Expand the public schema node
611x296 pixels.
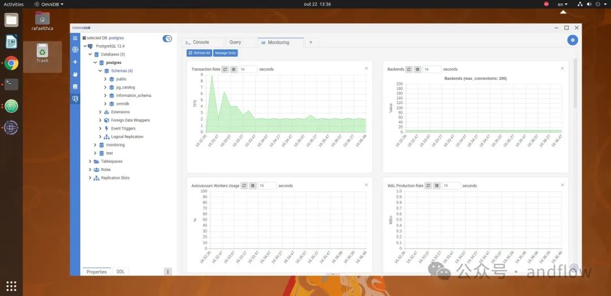coord(105,79)
